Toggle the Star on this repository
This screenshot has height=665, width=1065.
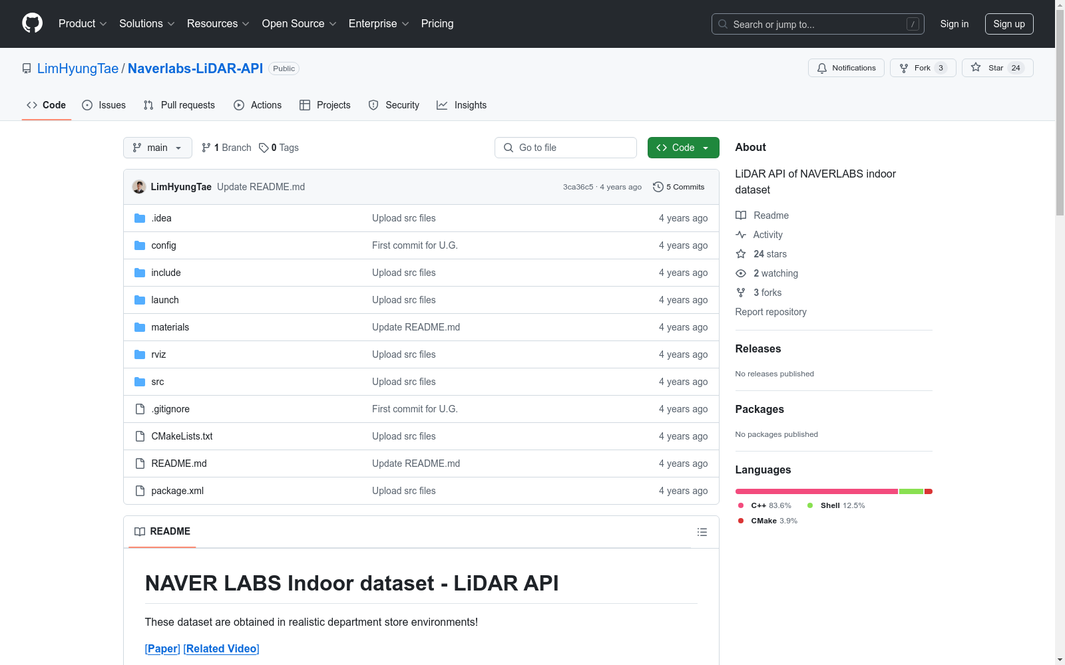(997, 67)
